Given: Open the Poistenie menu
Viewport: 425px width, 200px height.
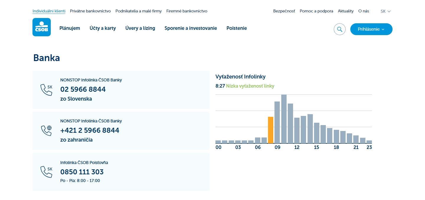Looking at the screenshot, I should (237, 28).
